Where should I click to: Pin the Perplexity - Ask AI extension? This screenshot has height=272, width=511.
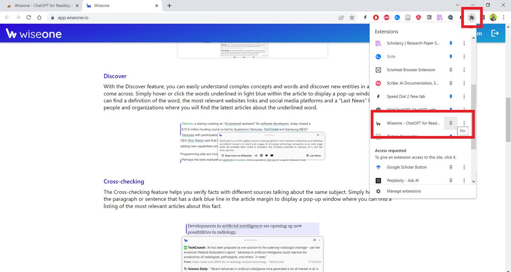click(x=451, y=181)
